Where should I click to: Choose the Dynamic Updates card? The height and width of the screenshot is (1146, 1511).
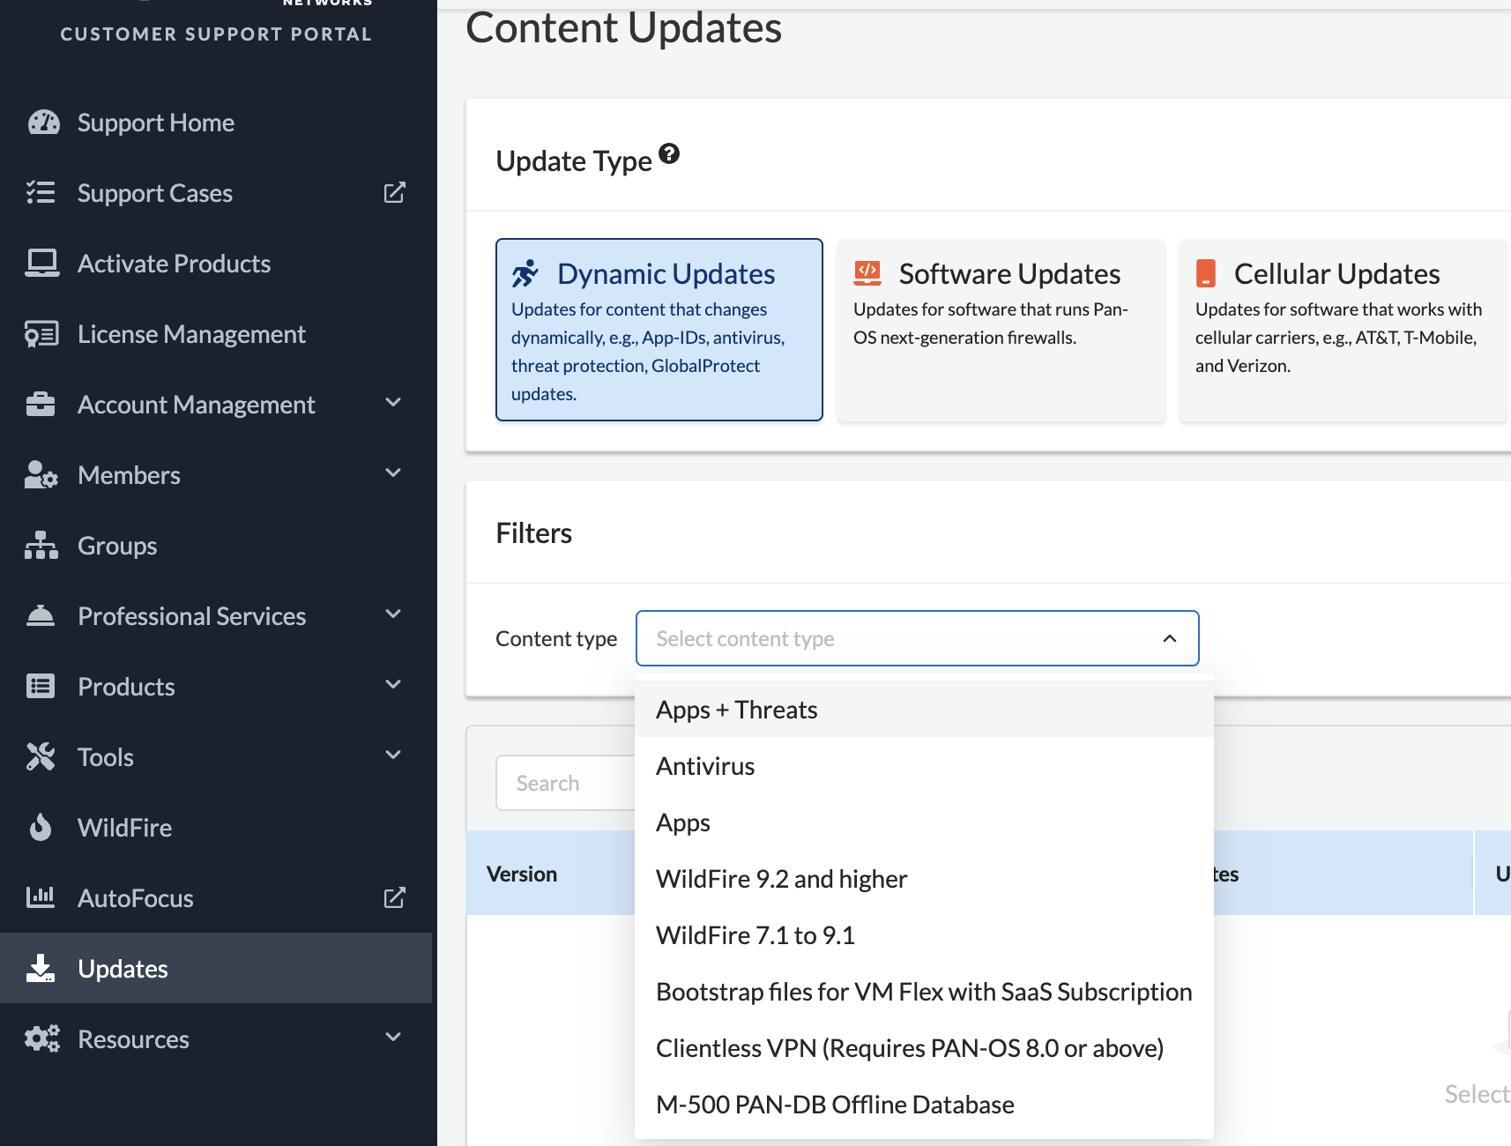pyautogui.click(x=659, y=329)
